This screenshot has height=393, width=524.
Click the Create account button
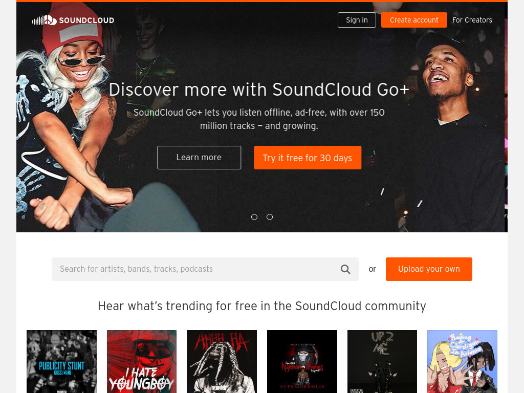pos(414,20)
